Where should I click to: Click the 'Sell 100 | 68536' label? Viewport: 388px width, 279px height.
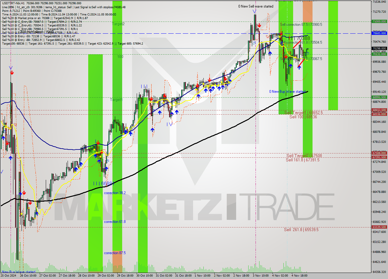coord(303,117)
